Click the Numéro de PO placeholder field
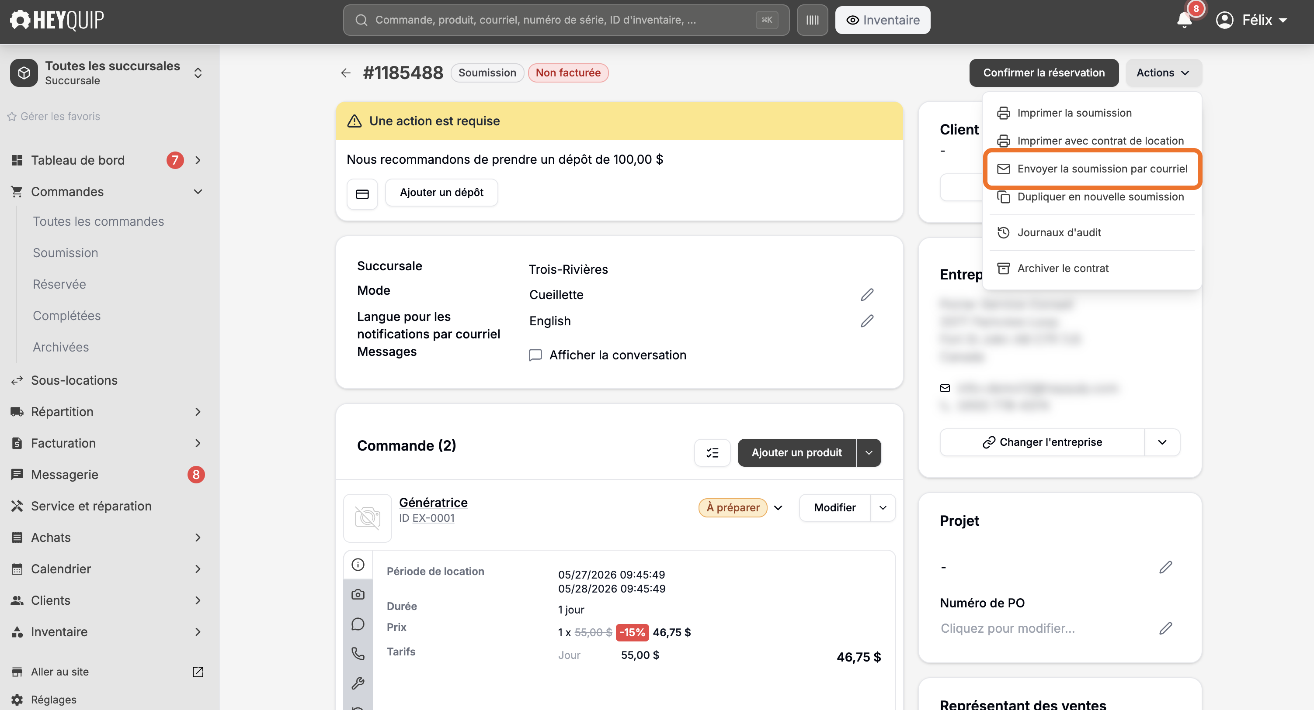 pos(1008,628)
